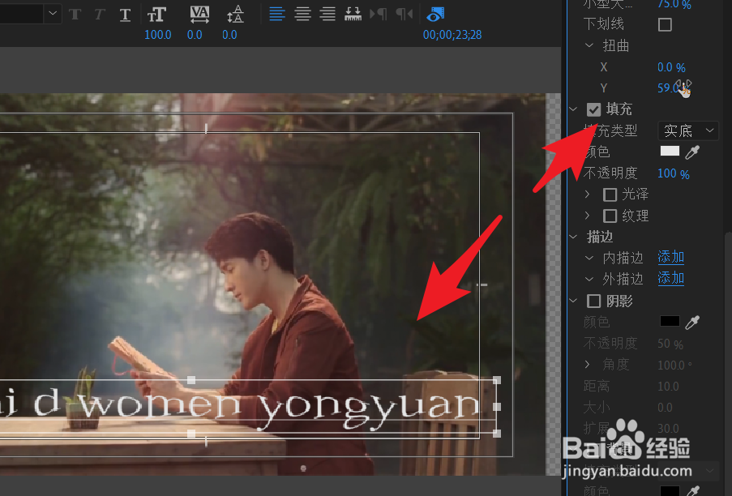Toggle the underline text style icon
The width and height of the screenshot is (732, 496).
click(125, 15)
